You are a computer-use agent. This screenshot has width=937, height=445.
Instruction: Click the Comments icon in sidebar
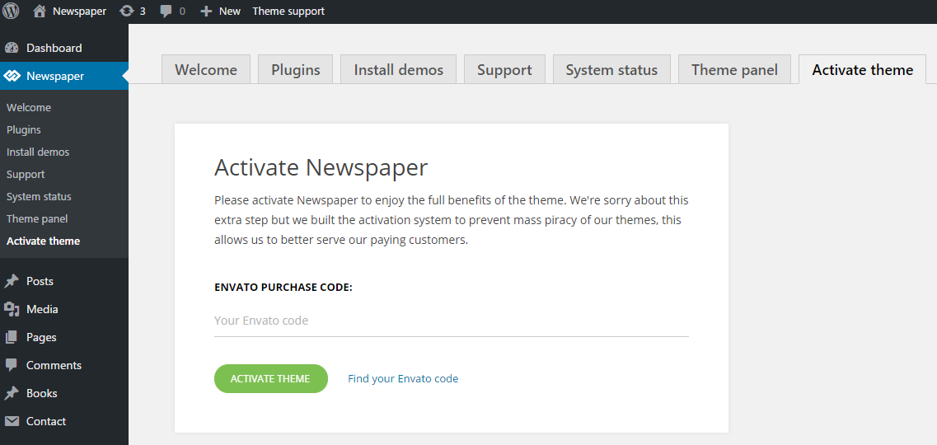coord(12,365)
